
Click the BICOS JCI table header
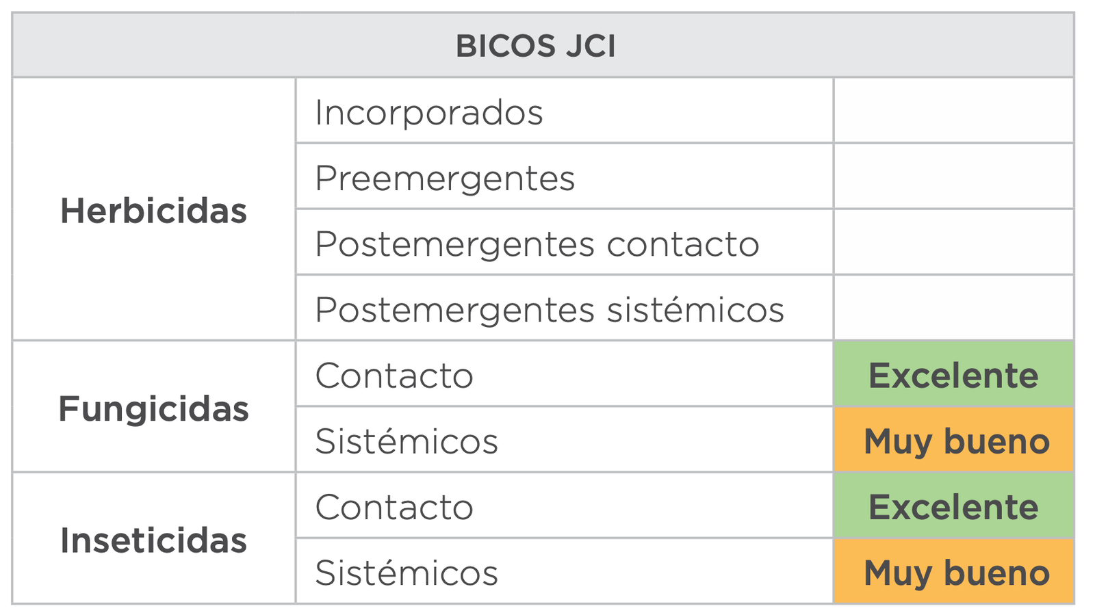[535, 47]
